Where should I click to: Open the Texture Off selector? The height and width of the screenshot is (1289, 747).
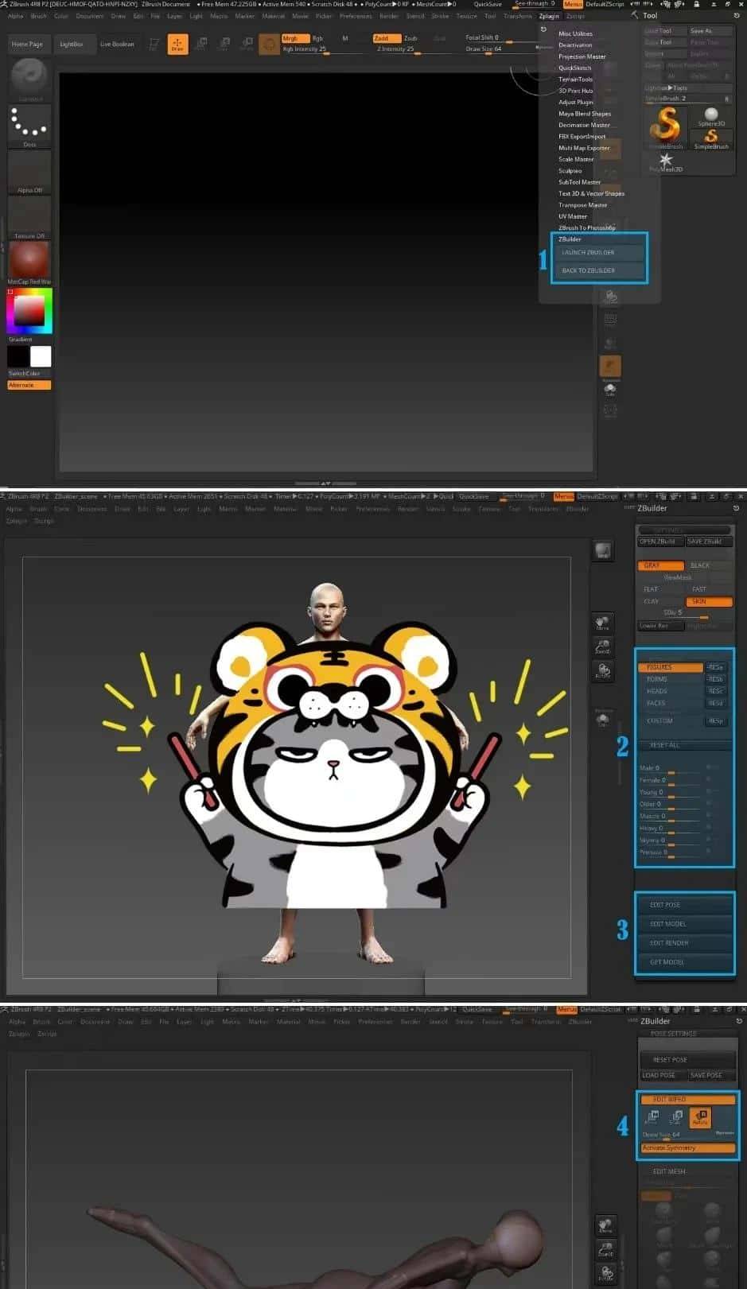pyautogui.click(x=29, y=216)
